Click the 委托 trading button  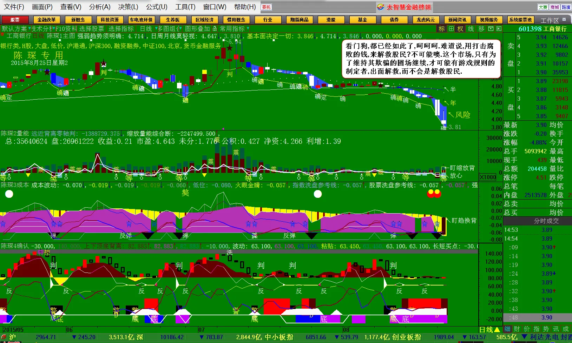(266, 7)
